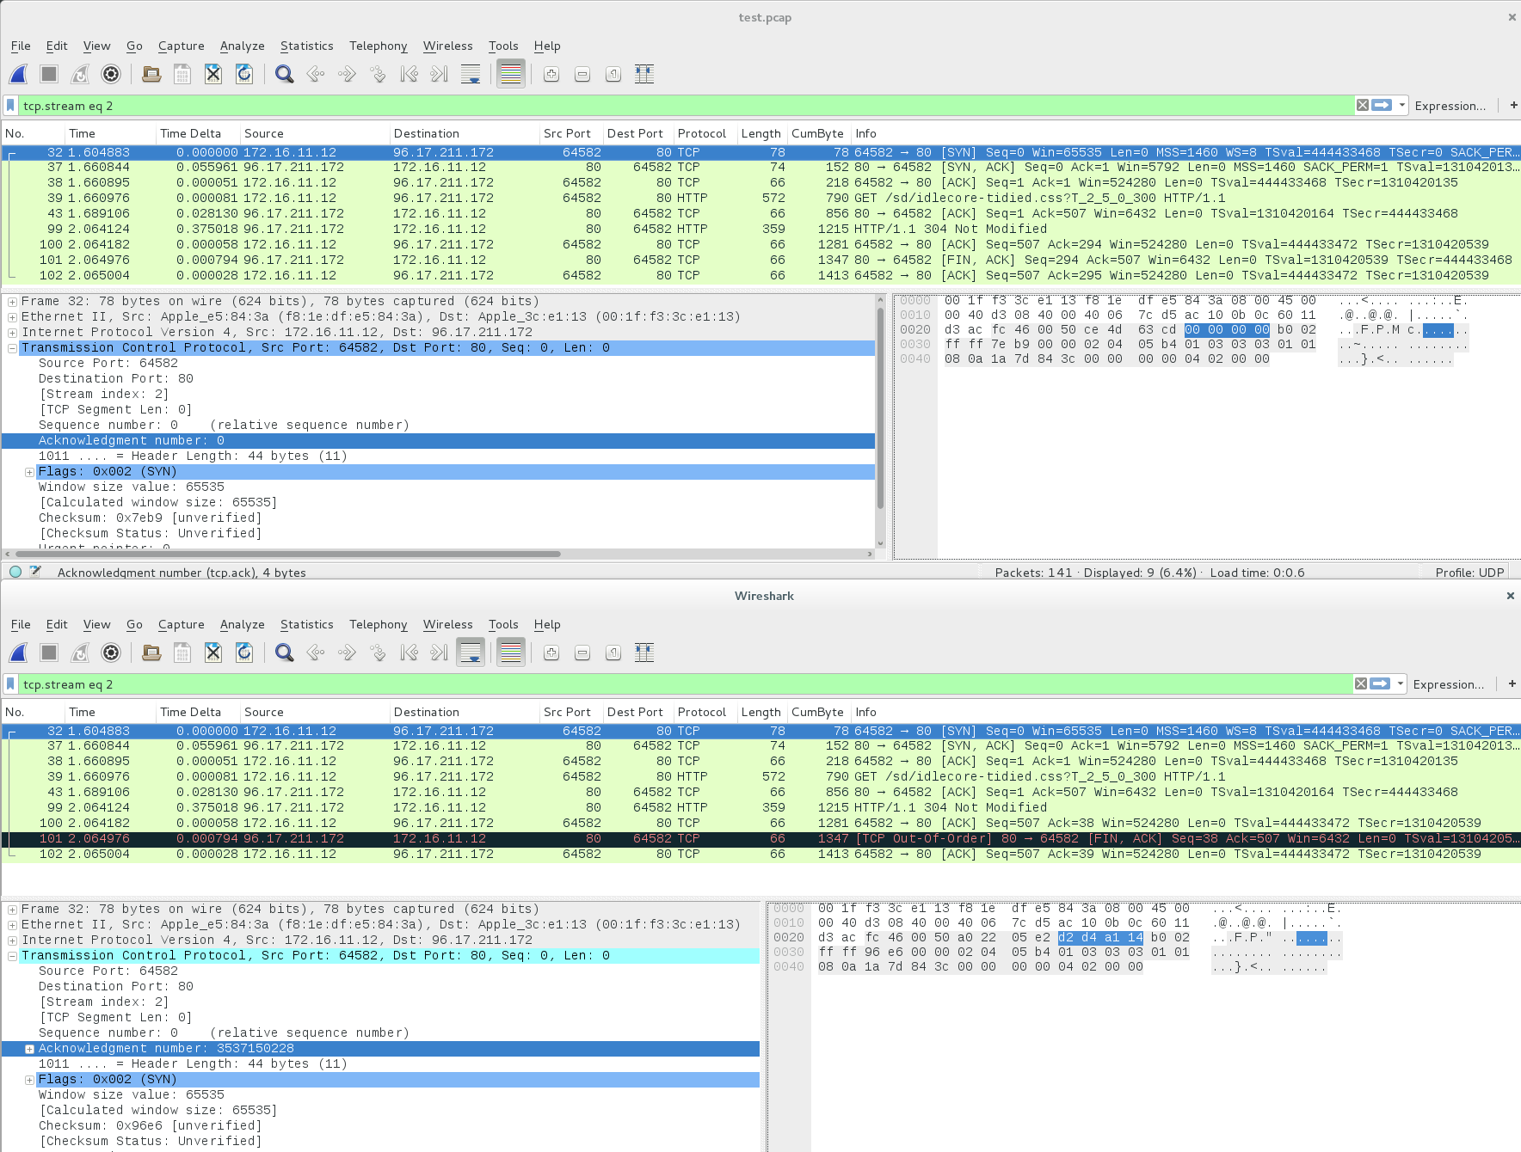Close the lower Wireshark window
The image size is (1521, 1152).
(1510, 596)
